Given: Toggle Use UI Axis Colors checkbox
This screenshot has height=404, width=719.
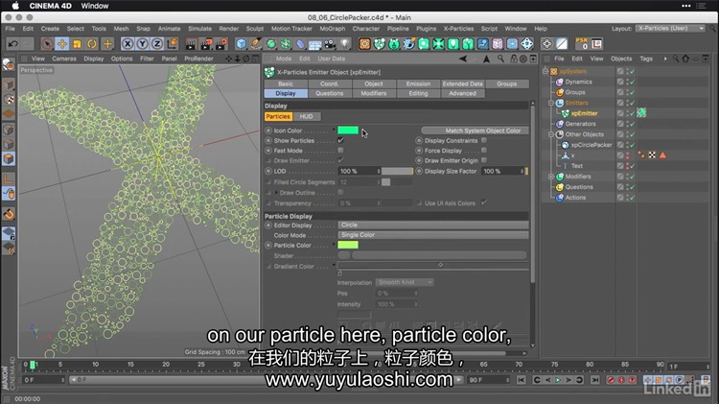Looking at the screenshot, I should (484, 202).
